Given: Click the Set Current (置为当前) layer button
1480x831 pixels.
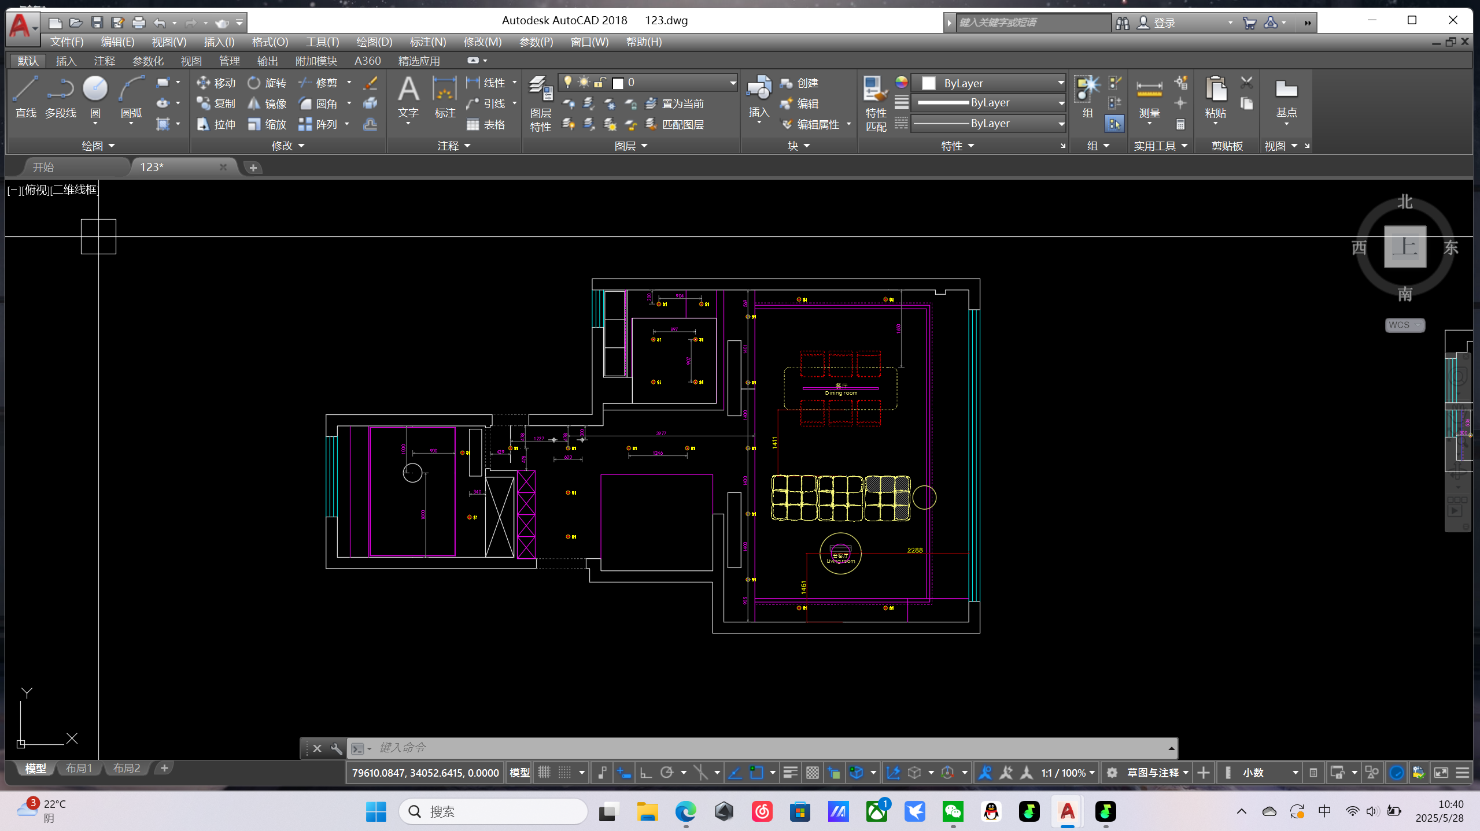Looking at the screenshot, I should (675, 103).
